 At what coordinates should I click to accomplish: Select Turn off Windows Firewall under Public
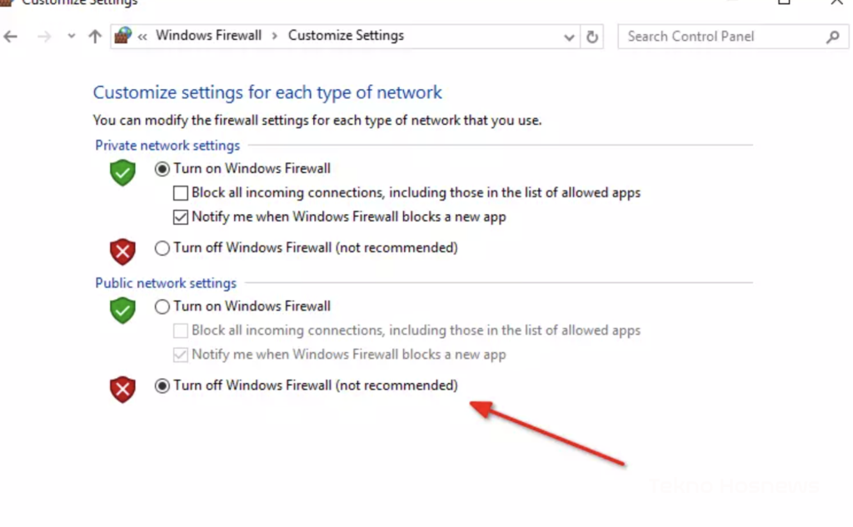(162, 385)
